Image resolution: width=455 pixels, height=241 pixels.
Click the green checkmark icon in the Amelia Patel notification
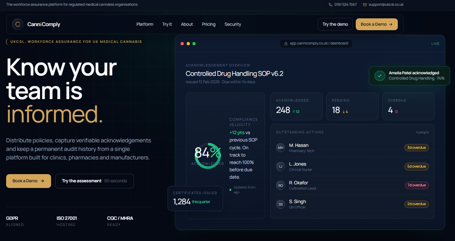coord(379,75)
